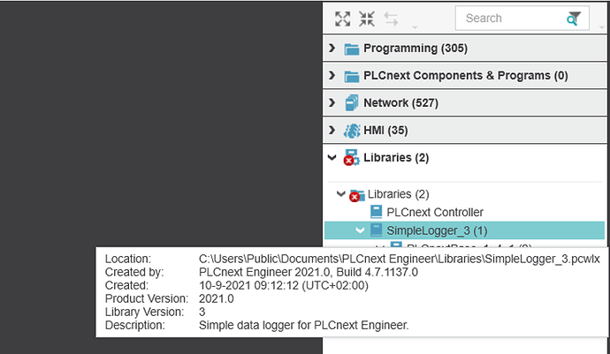Screen dimensions: 610x354
Task: Select PLCnext Components & Programs (0) header
Action: click(x=465, y=75)
